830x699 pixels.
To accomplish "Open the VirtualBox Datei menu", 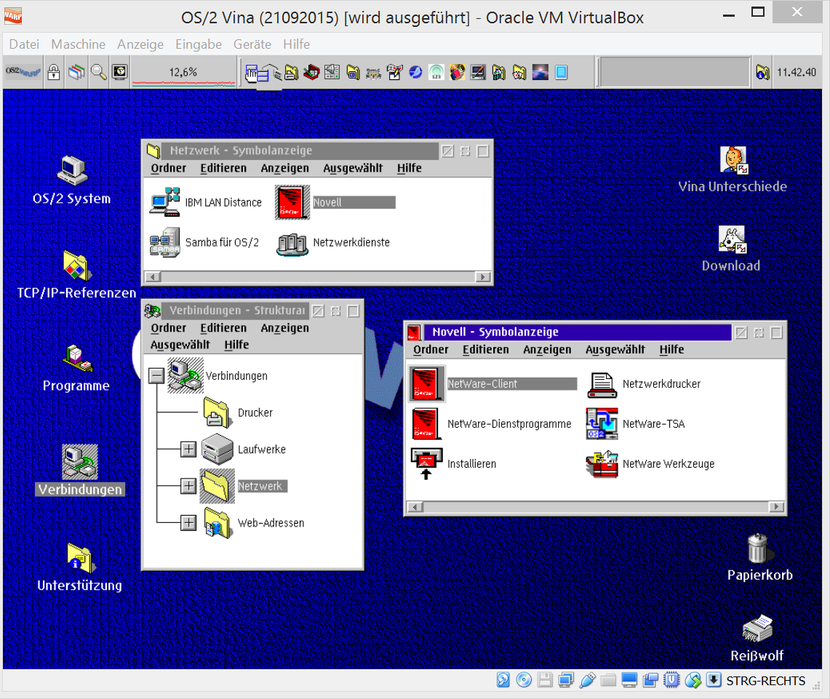I will [x=24, y=44].
